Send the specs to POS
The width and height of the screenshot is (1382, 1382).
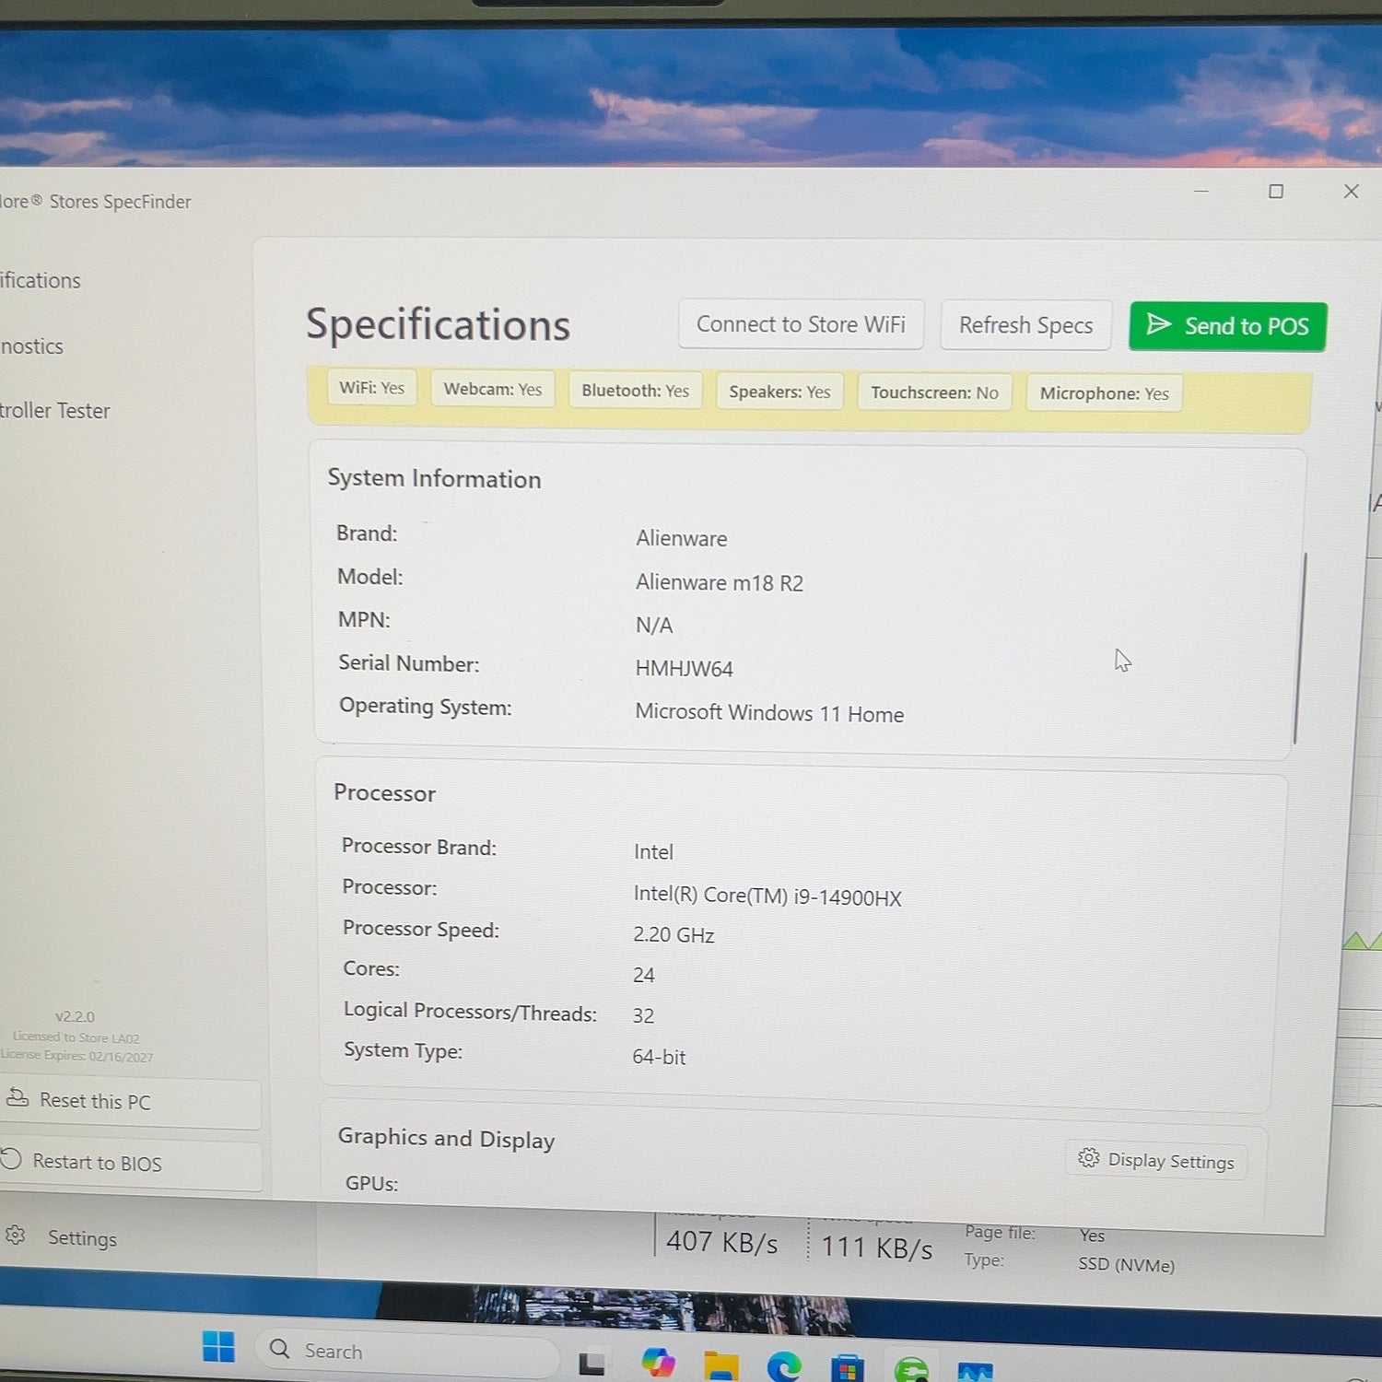(1227, 326)
